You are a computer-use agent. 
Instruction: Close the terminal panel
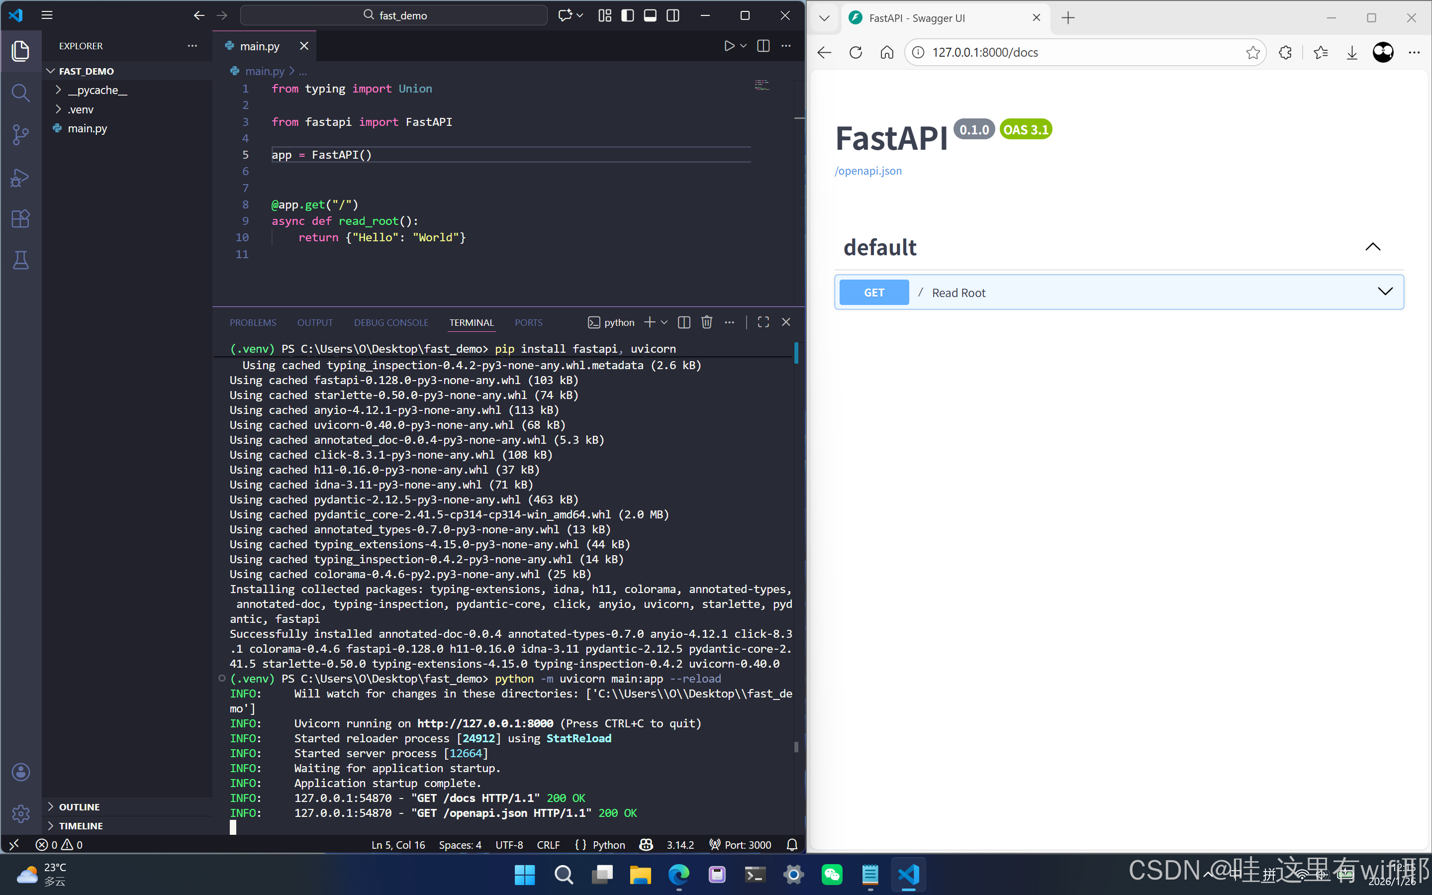click(786, 322)
